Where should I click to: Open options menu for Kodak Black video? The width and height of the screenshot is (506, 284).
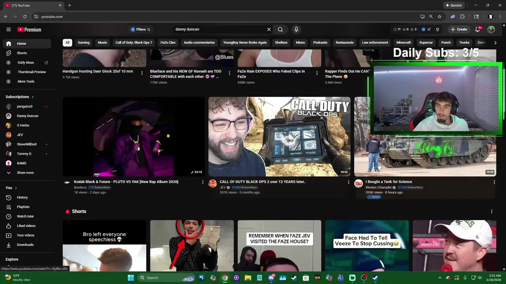[x=203, y=182]
